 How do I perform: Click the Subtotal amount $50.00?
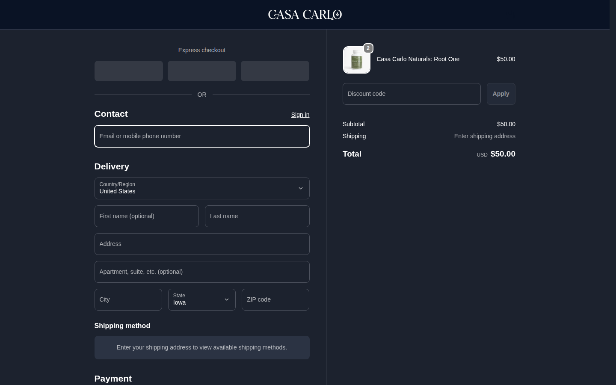(x=506, y=124)
